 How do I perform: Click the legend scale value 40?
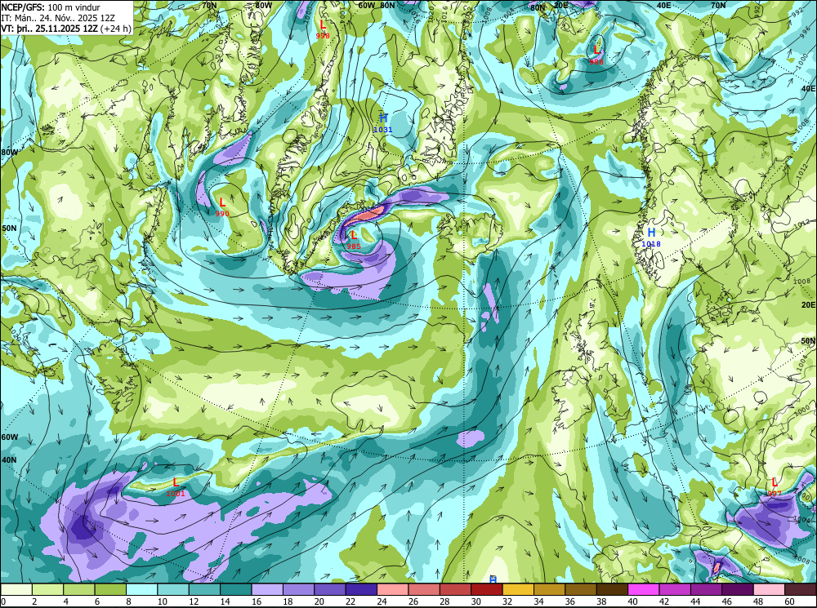coord(632,601)
